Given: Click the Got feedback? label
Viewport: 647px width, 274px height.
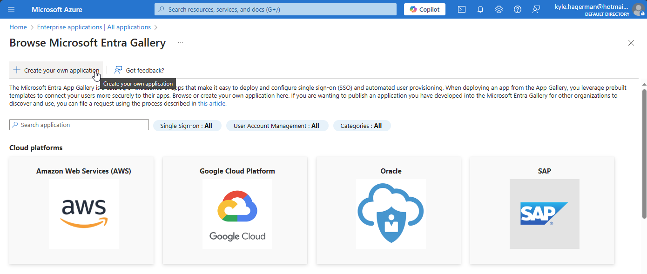Looking at the screenshot, I should click(x=145, y=70).
